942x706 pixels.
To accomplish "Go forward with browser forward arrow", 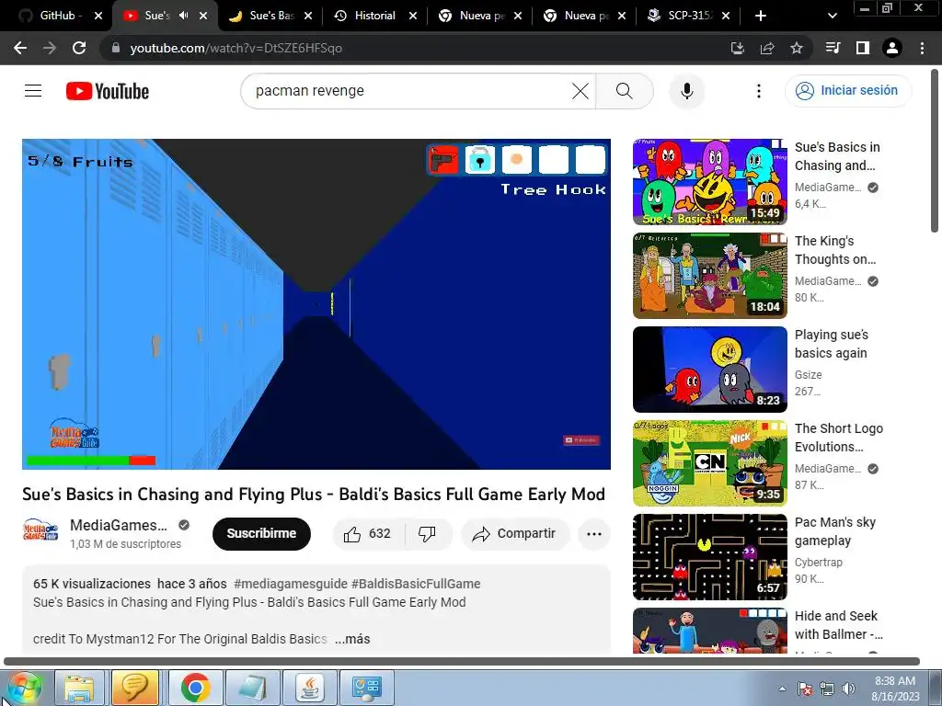I will click(50, 48).
